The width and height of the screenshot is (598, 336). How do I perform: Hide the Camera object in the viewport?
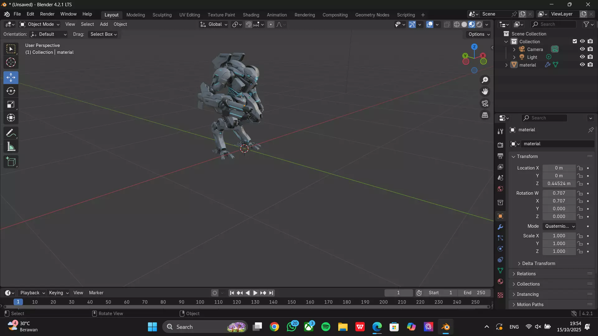tap(582, 49)
